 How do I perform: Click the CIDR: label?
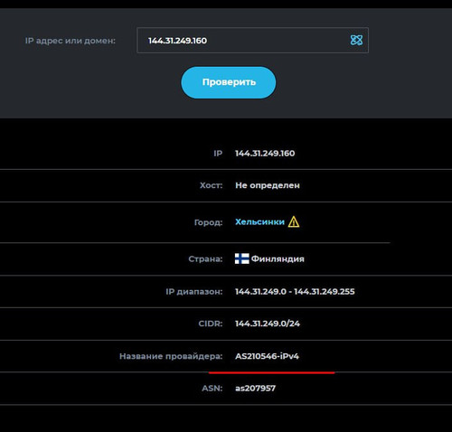211,324
